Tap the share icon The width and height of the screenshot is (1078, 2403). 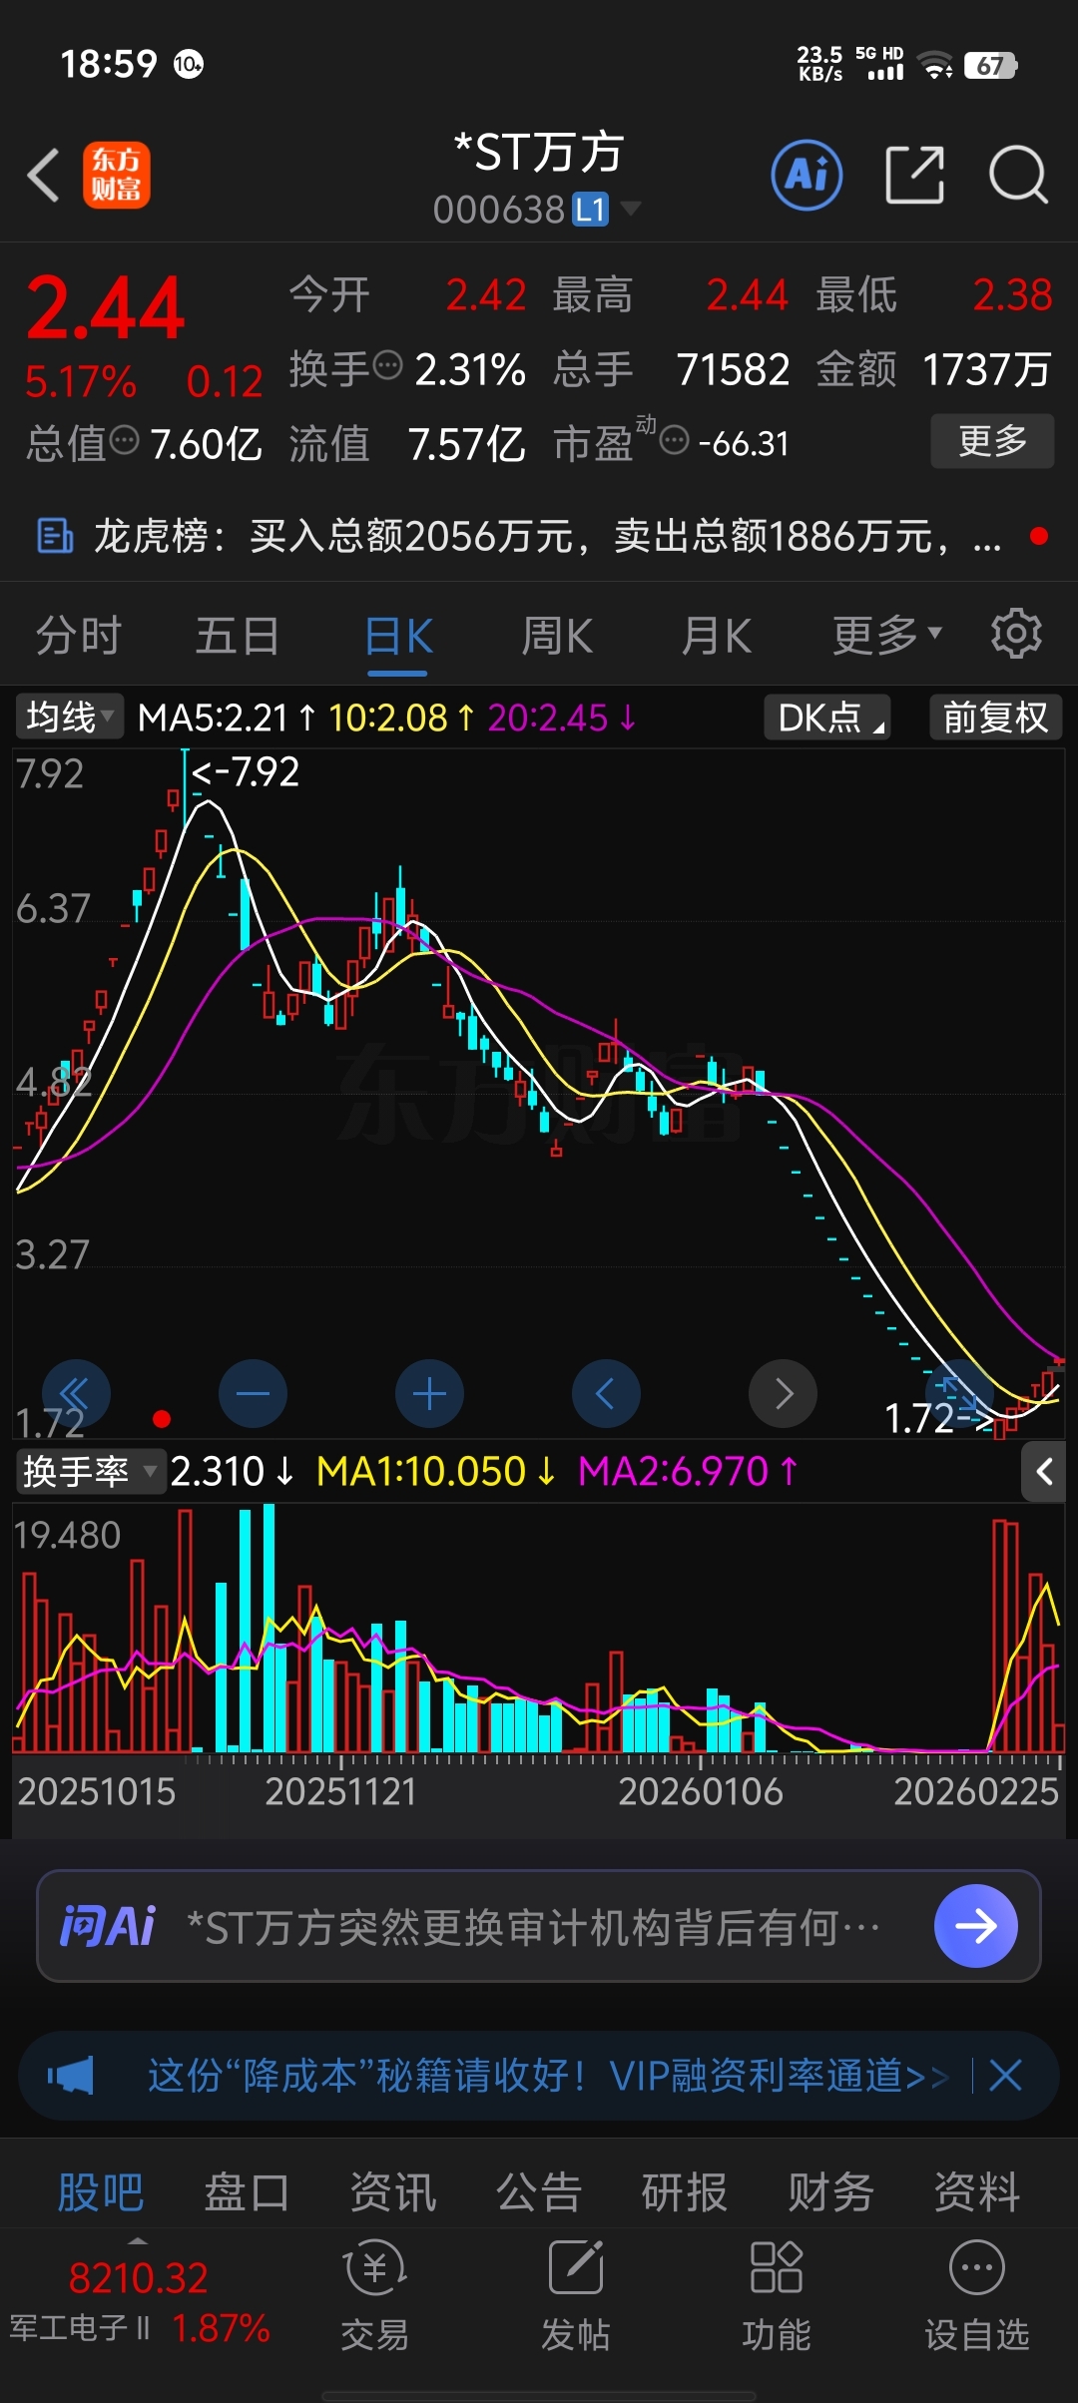click(x=915, y=175)
